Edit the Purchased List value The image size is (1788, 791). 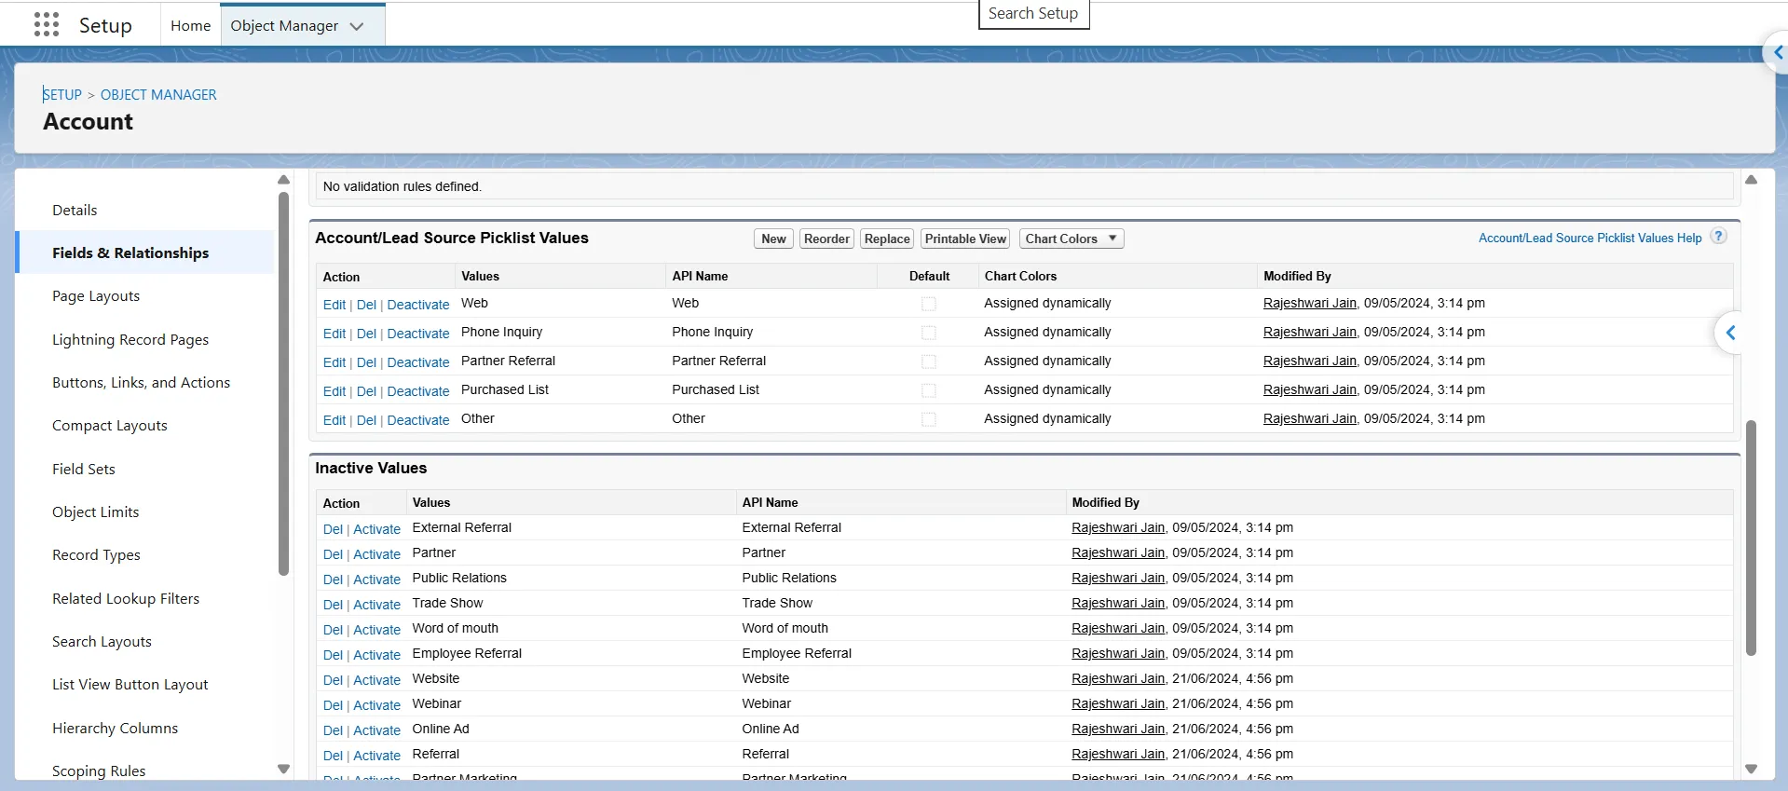[334, 391]
